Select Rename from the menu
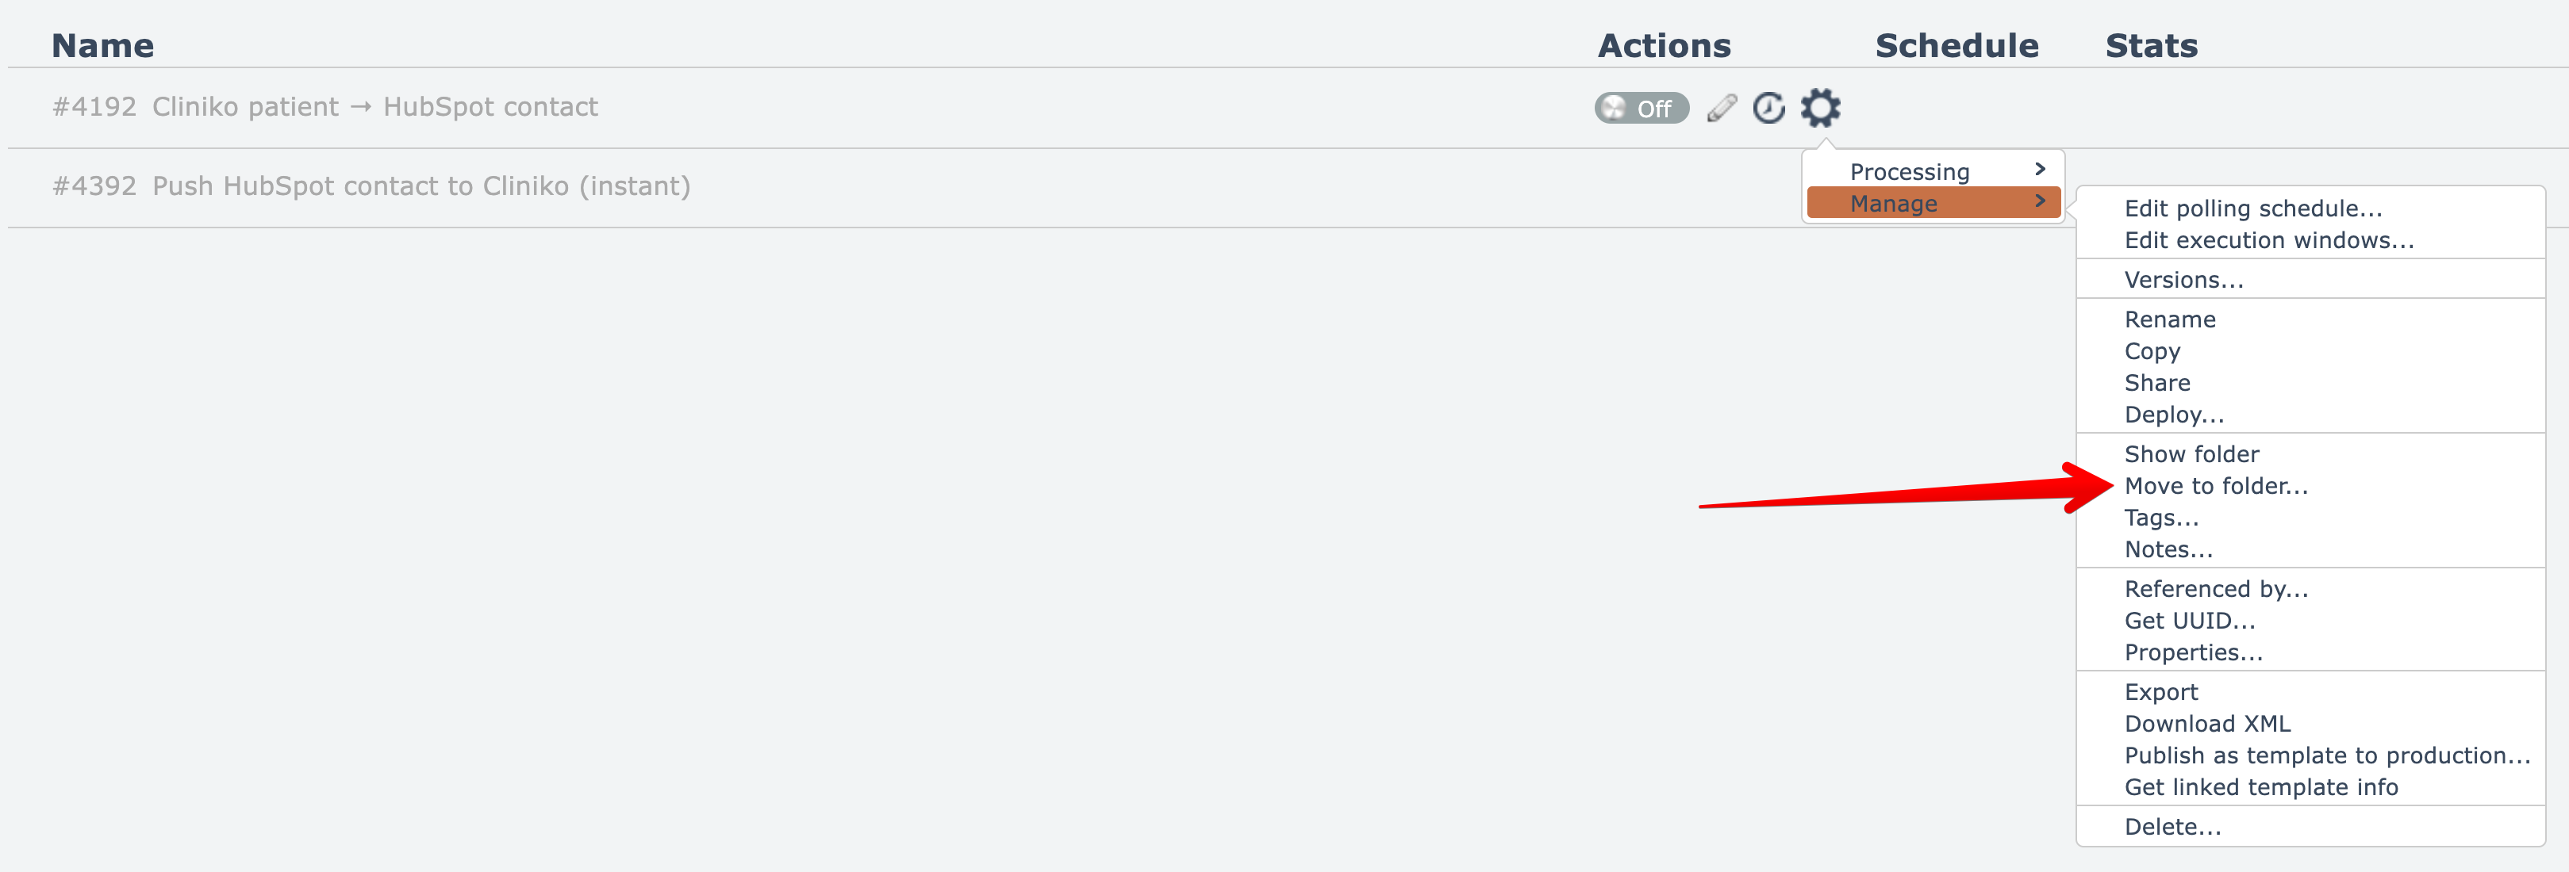The image size is (2569, 872). coord(2169,320)
